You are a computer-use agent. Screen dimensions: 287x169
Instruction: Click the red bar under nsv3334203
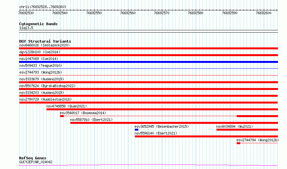click(x=148, y=96)
